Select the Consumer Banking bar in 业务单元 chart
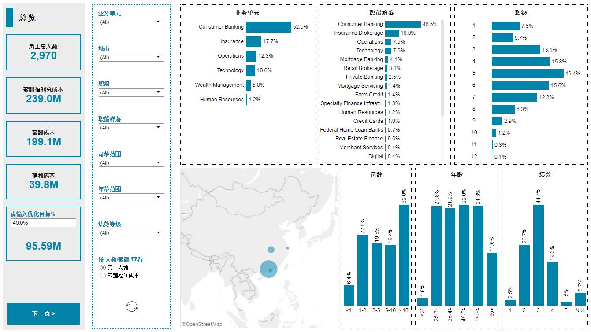 click(268, 27)
